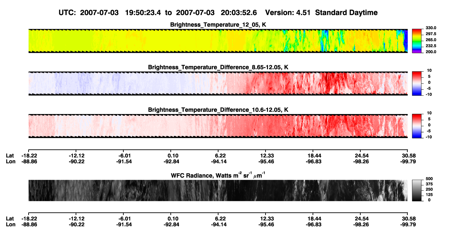Click the Brightness_Temperature_Difference_8.65-12.05, K title
The width and height of the screenshot is (453, 232).
218,67
